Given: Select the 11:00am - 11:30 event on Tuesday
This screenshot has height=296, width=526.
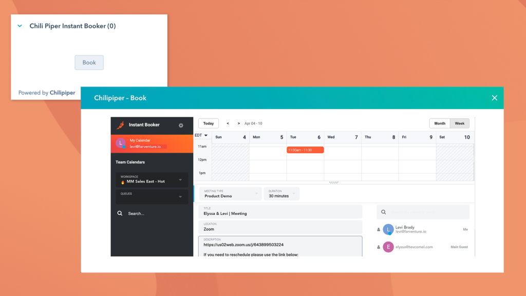Looking at the screenshot, I should pos(304,150).
